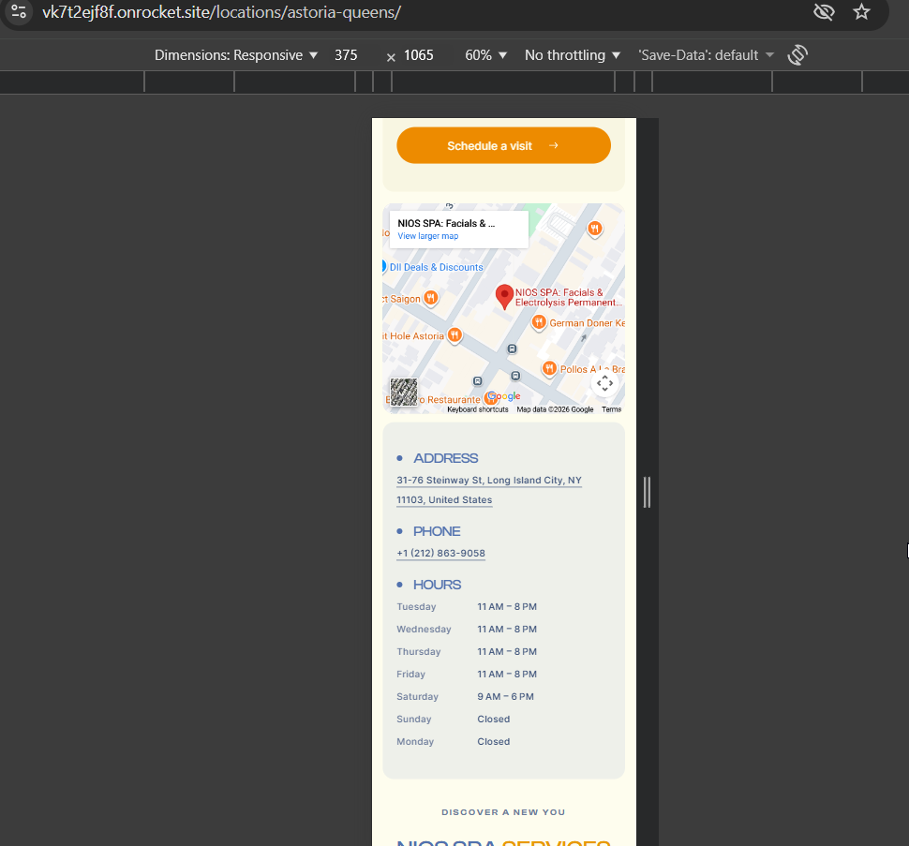Click the Friday hours row label
This screenshot has height=846, width=909.
411,675
